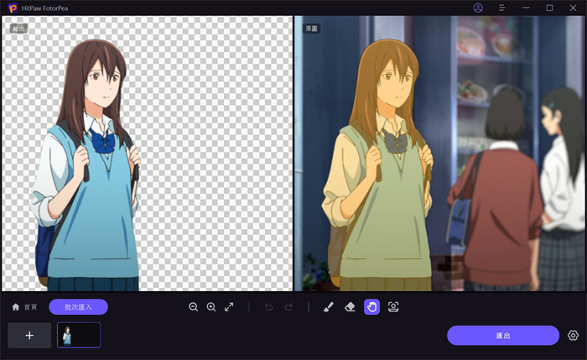Click the original image preview pane
The width and height of the screenshot is (587, 360).
point(439,155)
